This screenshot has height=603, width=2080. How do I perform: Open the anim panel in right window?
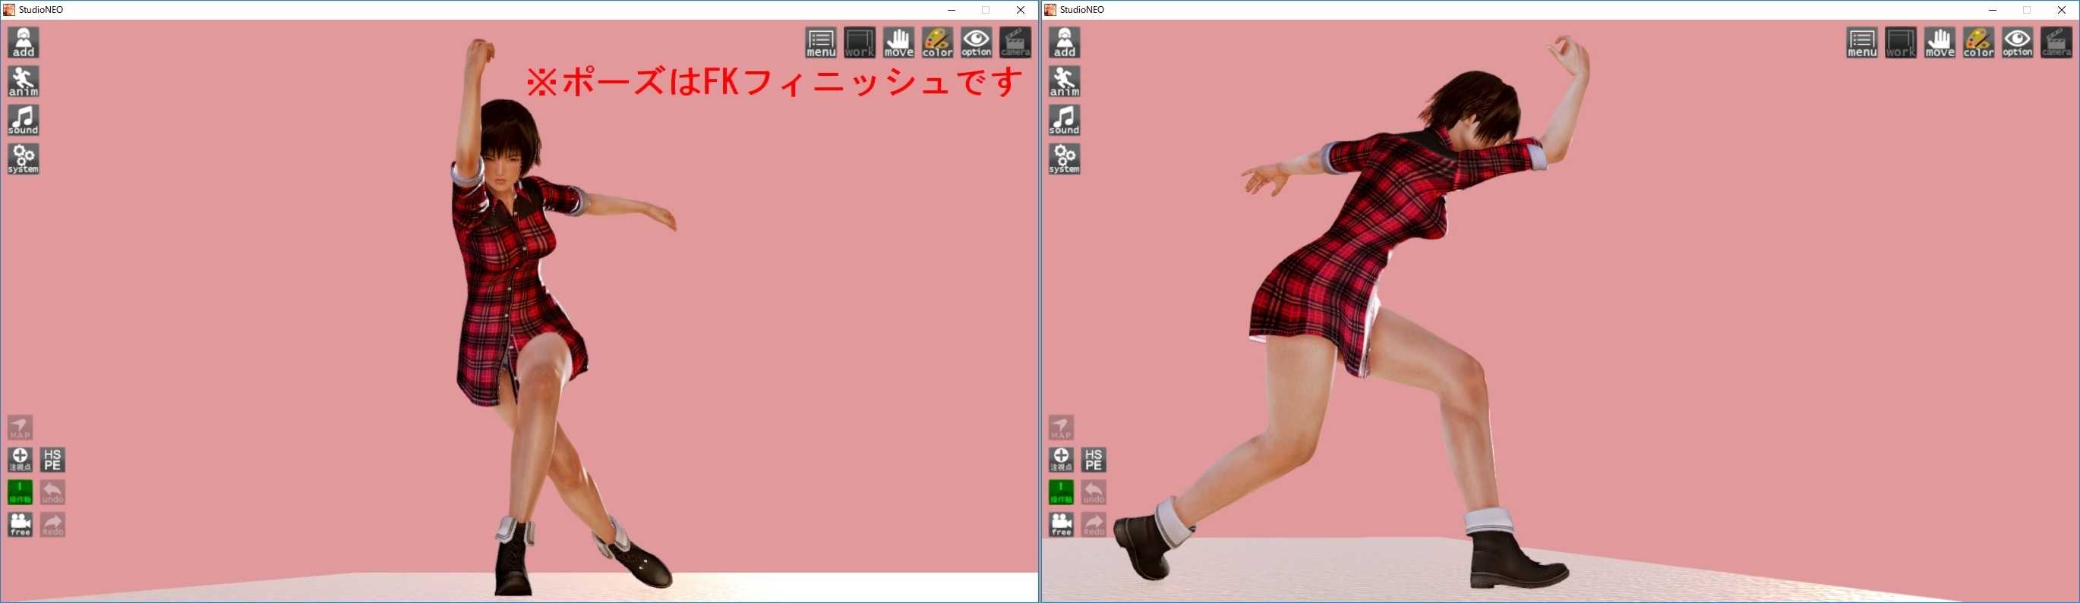pos(1064,81)
